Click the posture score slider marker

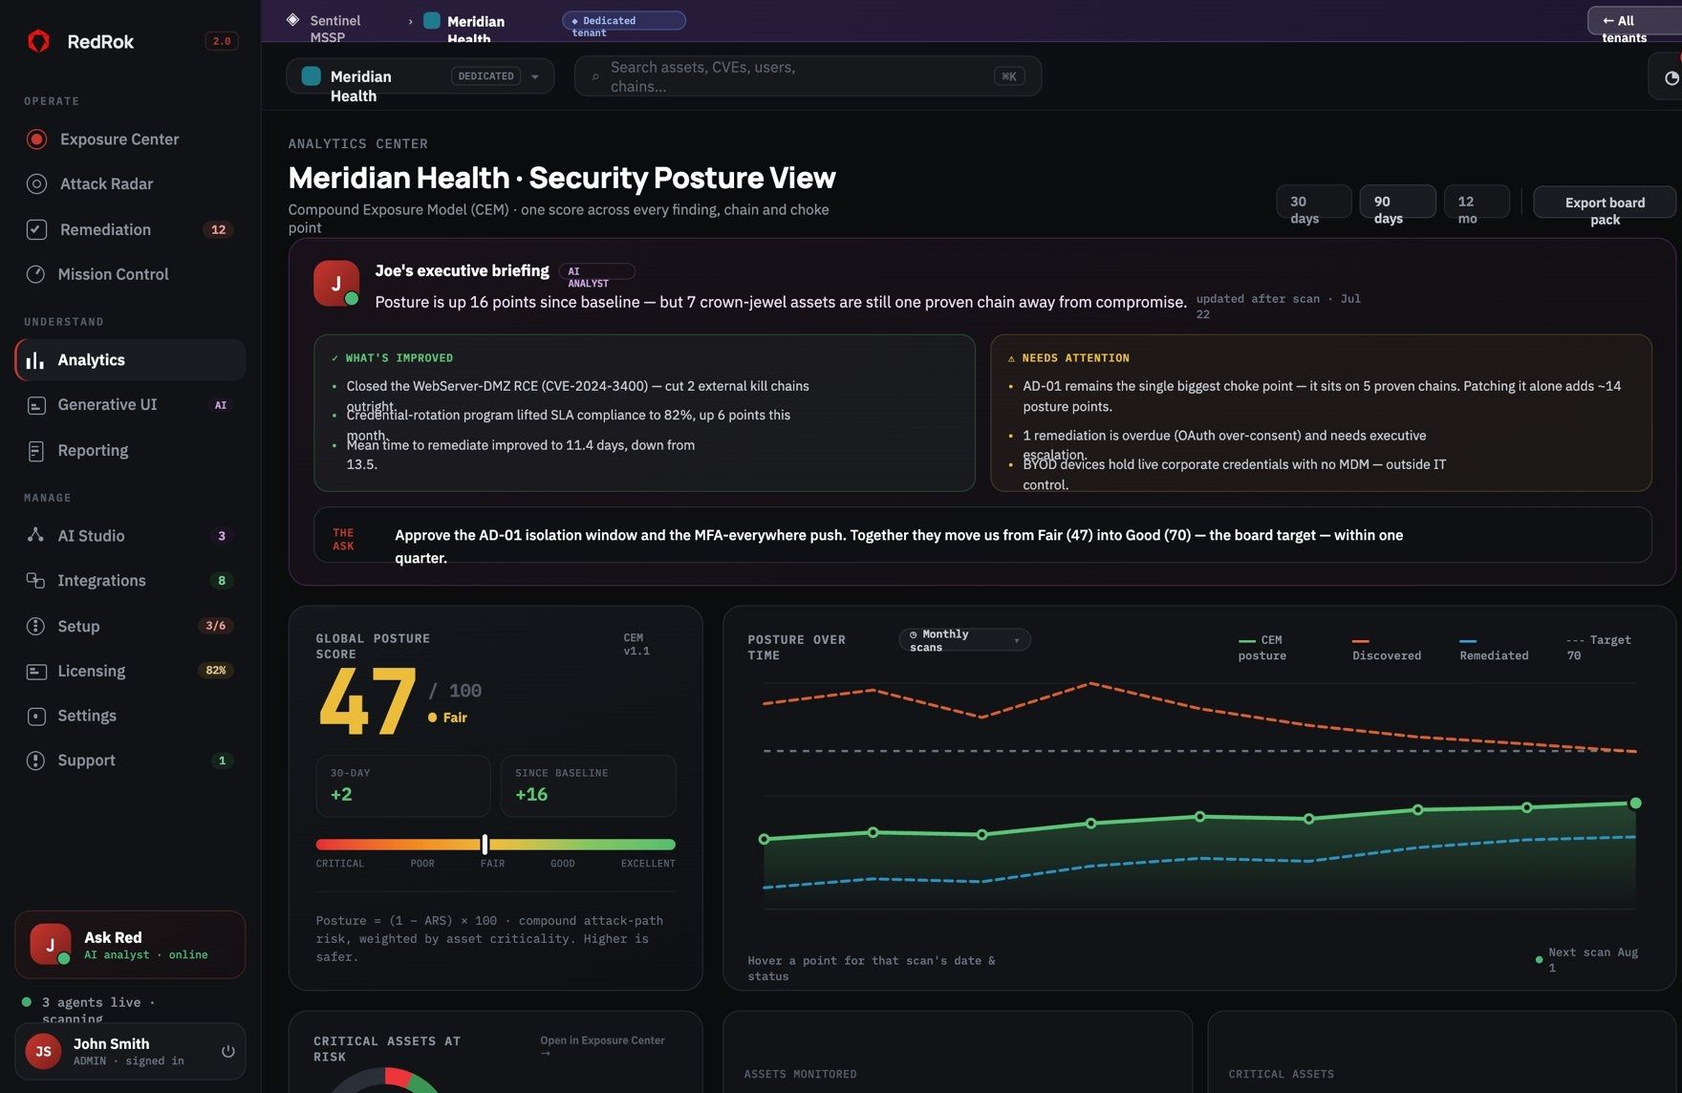485,844
